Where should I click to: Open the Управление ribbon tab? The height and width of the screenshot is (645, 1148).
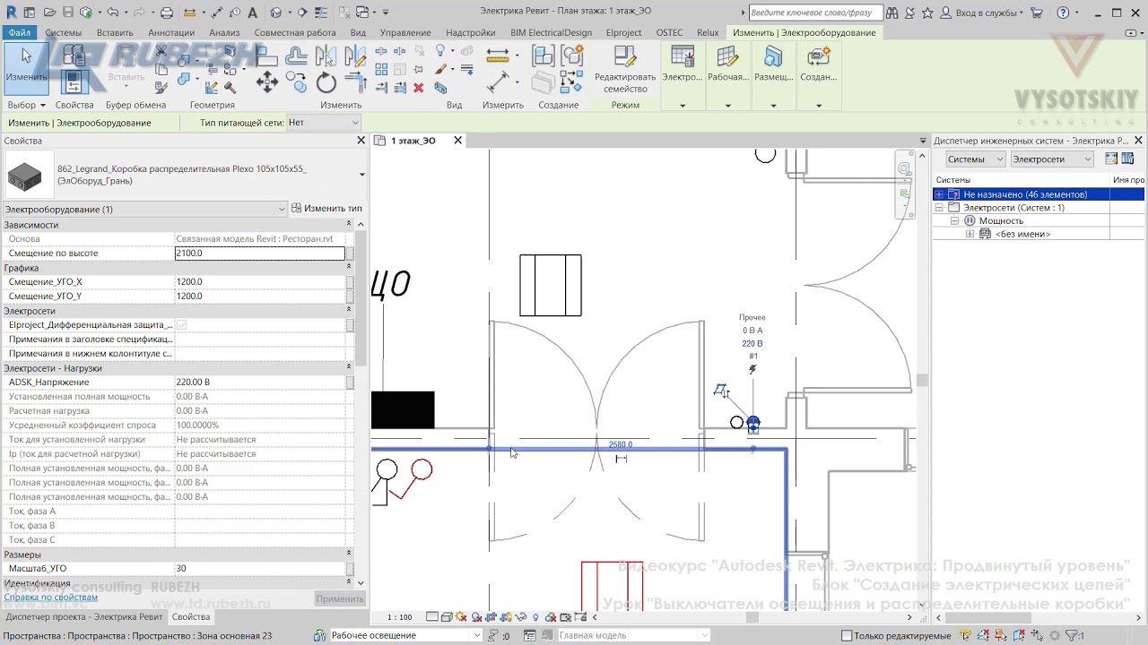(x=405, y=32)
